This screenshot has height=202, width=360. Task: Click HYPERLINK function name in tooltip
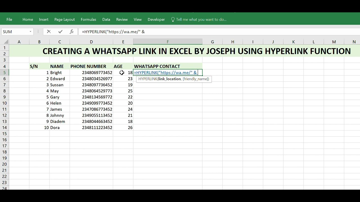click(147, 79)
